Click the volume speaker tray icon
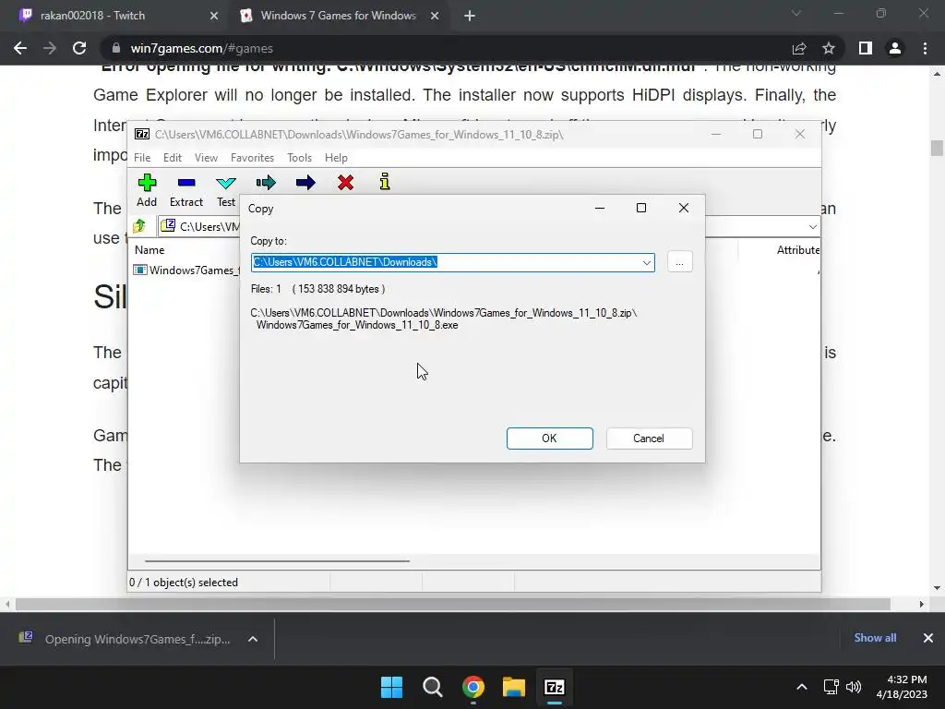 tap(854, 687)
